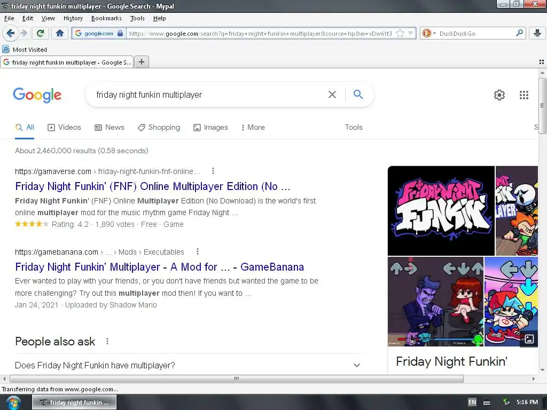Open the Boyfriend character thumbnail with blue arrows
547x410 pixels.
(x=511, y=302)
